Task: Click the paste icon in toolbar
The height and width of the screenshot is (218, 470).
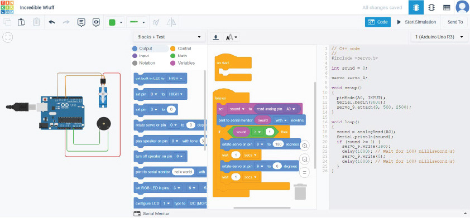Action: pos(21,22)
